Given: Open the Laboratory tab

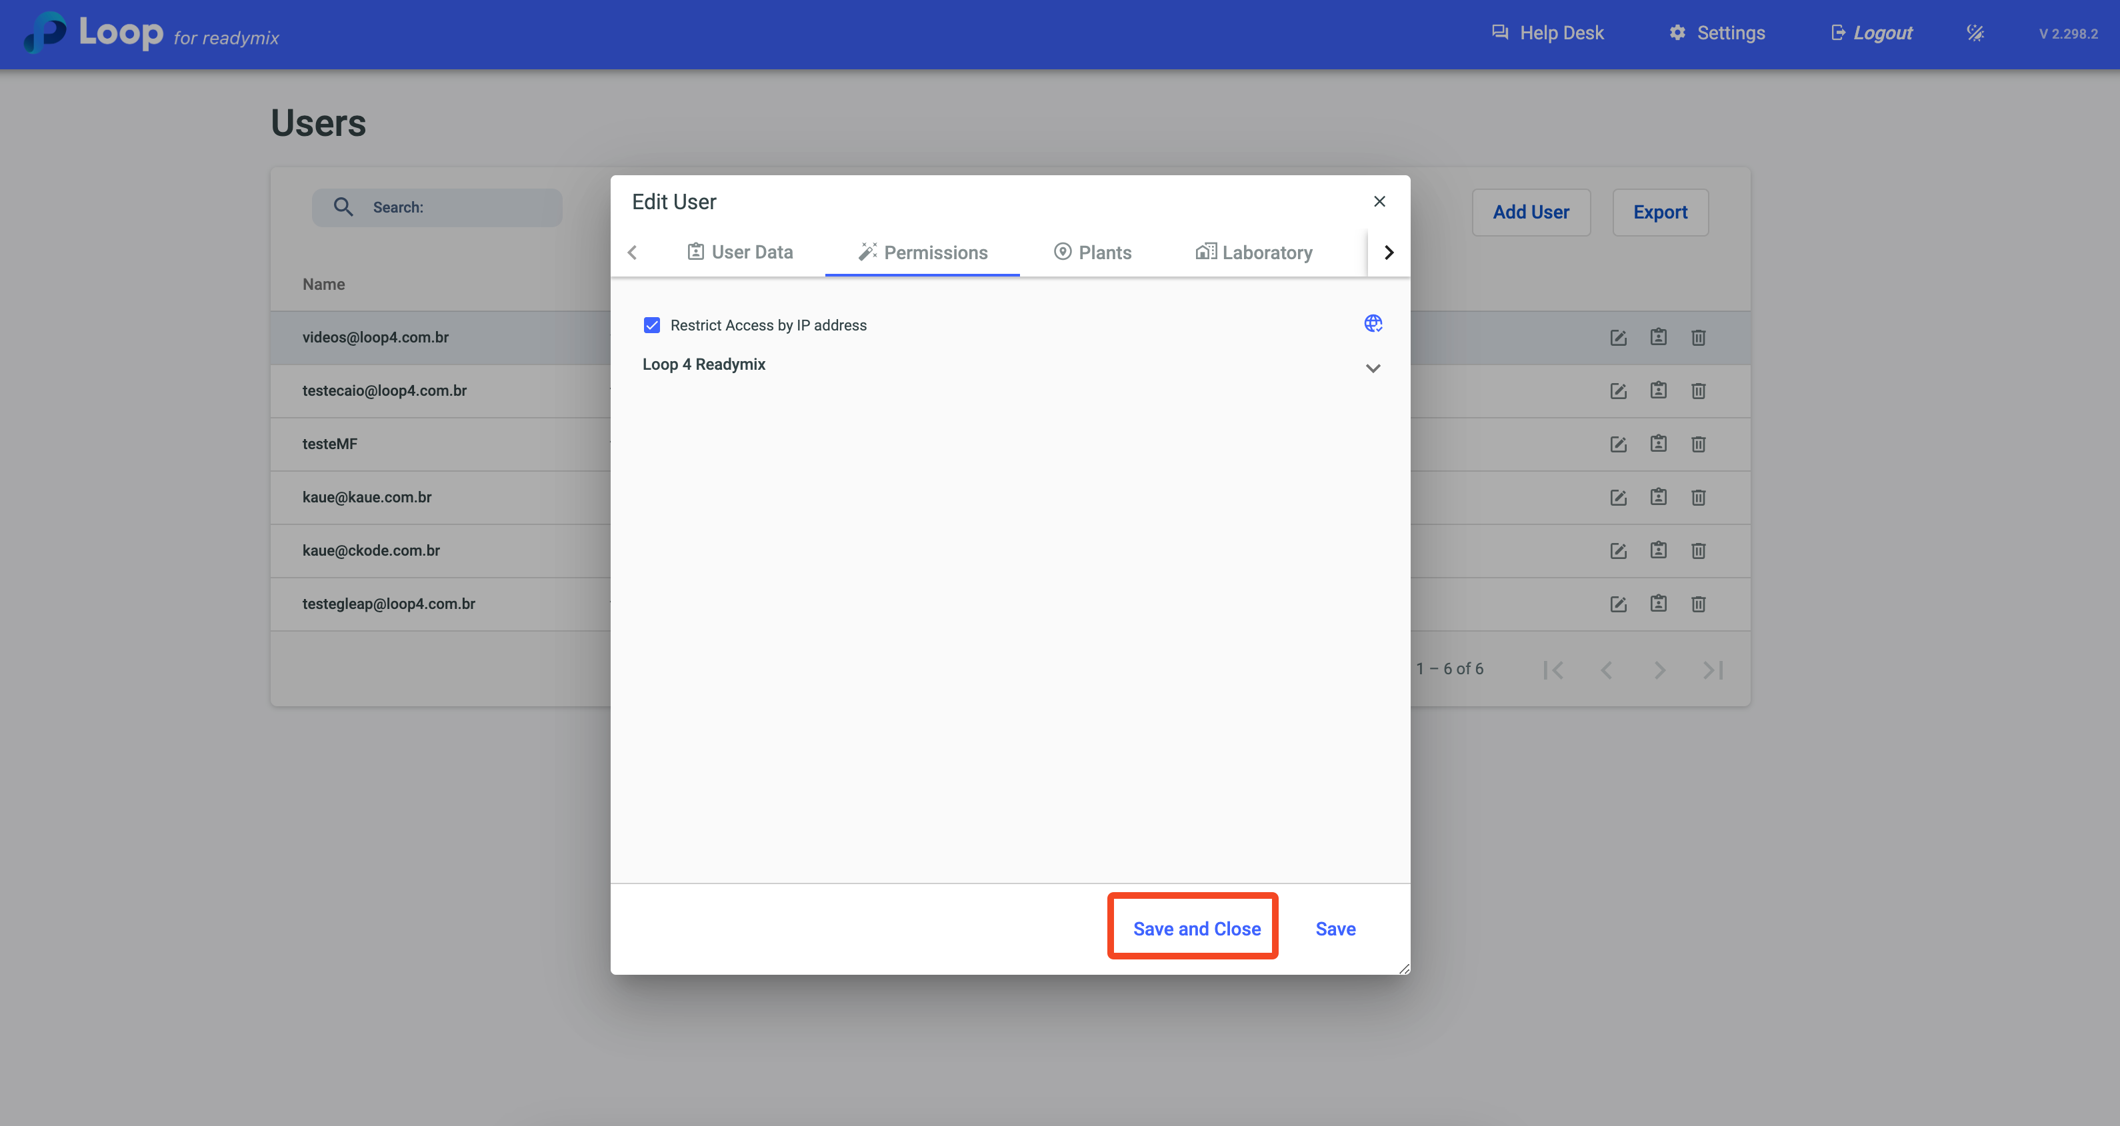Looking at the screenshot, I should click(x=1253, y=253).
